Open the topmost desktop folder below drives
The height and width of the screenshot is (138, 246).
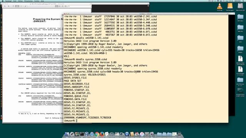coord(240,17)
